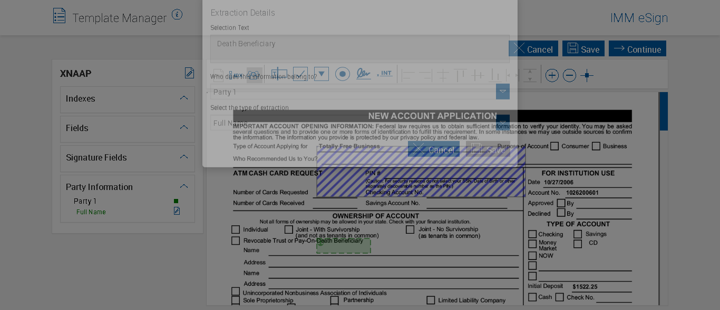Click the edit icon next to Full Name
Image resolution: width=720 pixels, height=310 pixels.
click(177, 211)
